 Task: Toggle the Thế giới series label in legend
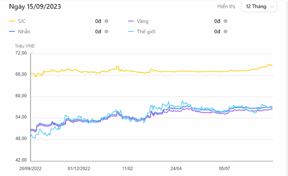148,31
